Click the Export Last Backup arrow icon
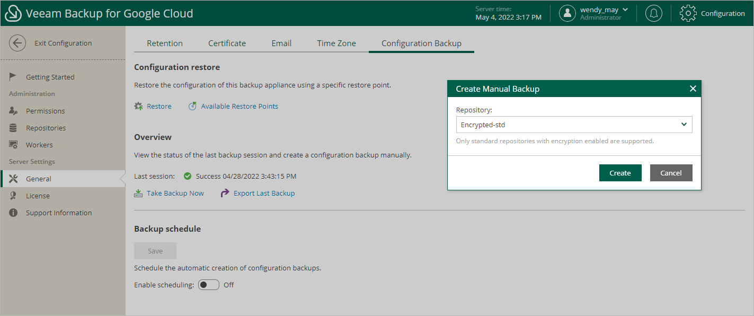The width and height of the screenshot is (754, 316). click(225, 193)
